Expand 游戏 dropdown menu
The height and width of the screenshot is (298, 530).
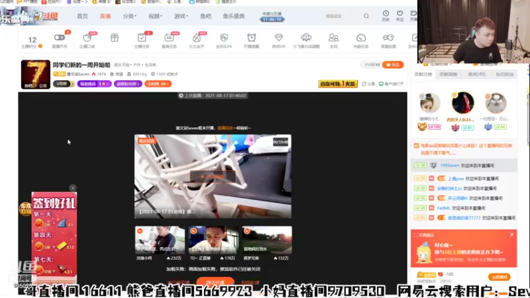[181, 16]
